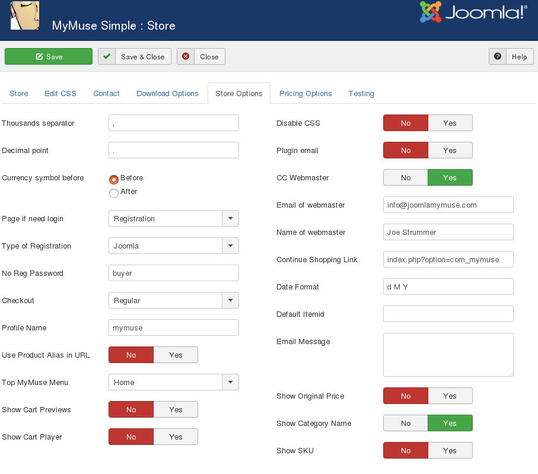538x474 pixels.
Task: Click the Contact tab link
Action: click(x=106, y=94)
